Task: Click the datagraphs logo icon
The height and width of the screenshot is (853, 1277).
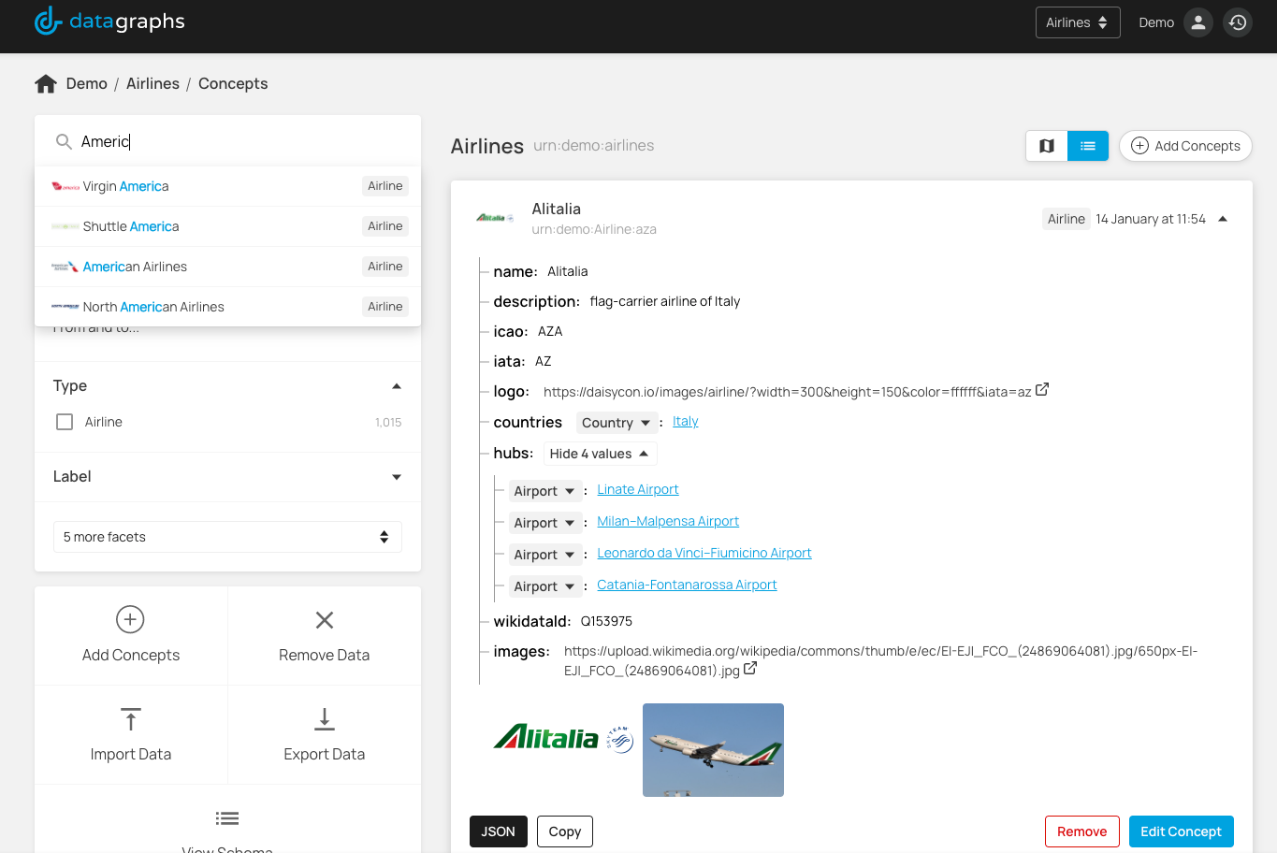Action: (48, 21)
